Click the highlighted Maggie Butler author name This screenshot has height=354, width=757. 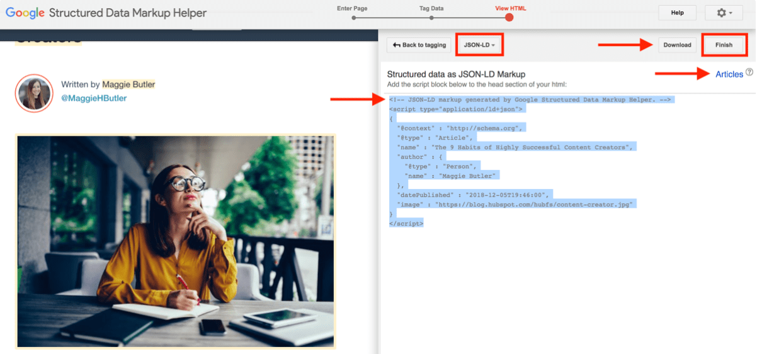128,84
